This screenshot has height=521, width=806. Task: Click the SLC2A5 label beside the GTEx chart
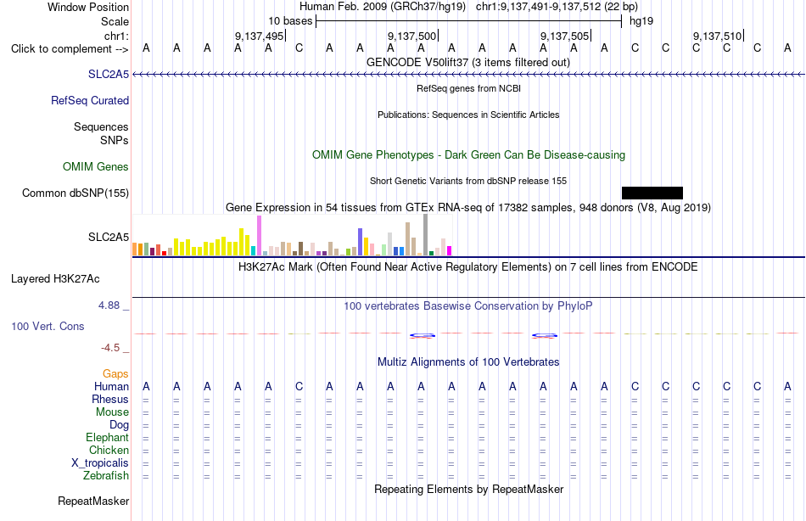click(109, 237)
